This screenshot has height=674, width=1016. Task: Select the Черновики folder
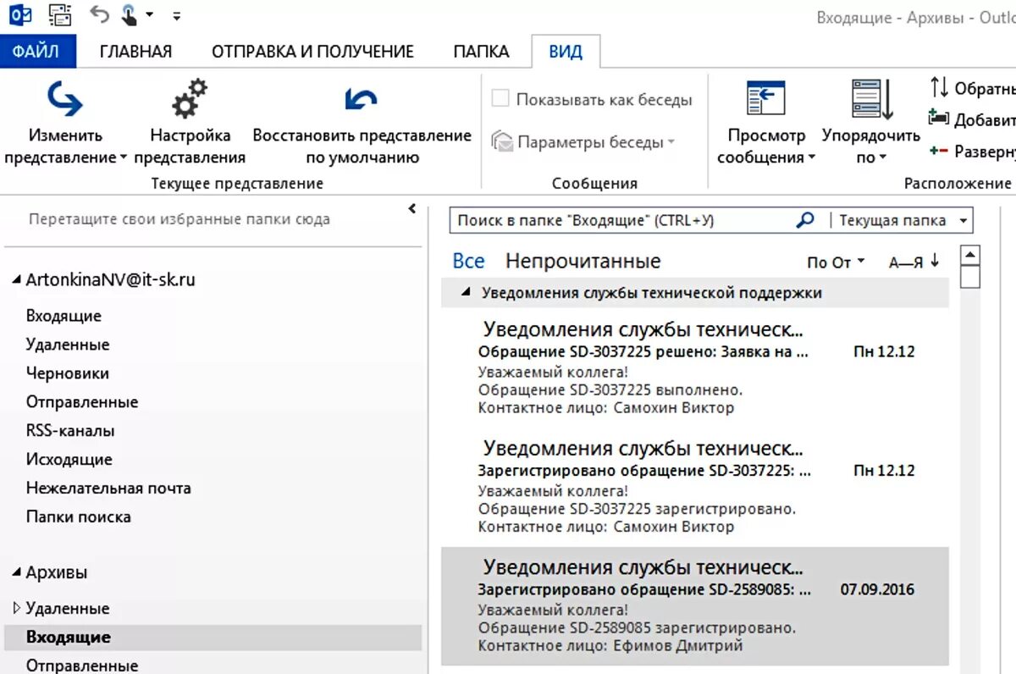tap(68, 373)
